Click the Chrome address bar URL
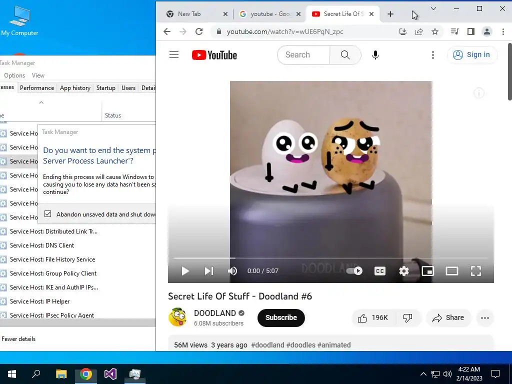This screenshot has height=384, width=512. pyautogui.click(x=284, y=31)
